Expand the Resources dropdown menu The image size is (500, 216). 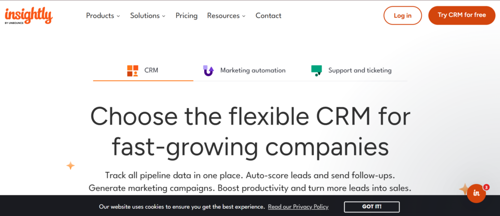click(227, 16)
